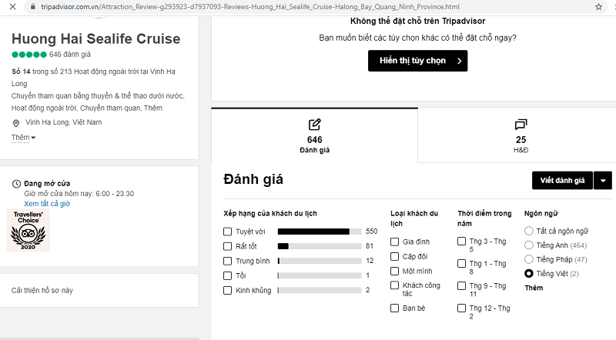Viewport: 616px width, 340px height.
Task: Check the Thg 3 - Thg 5 filter
Action: point(461,241)
